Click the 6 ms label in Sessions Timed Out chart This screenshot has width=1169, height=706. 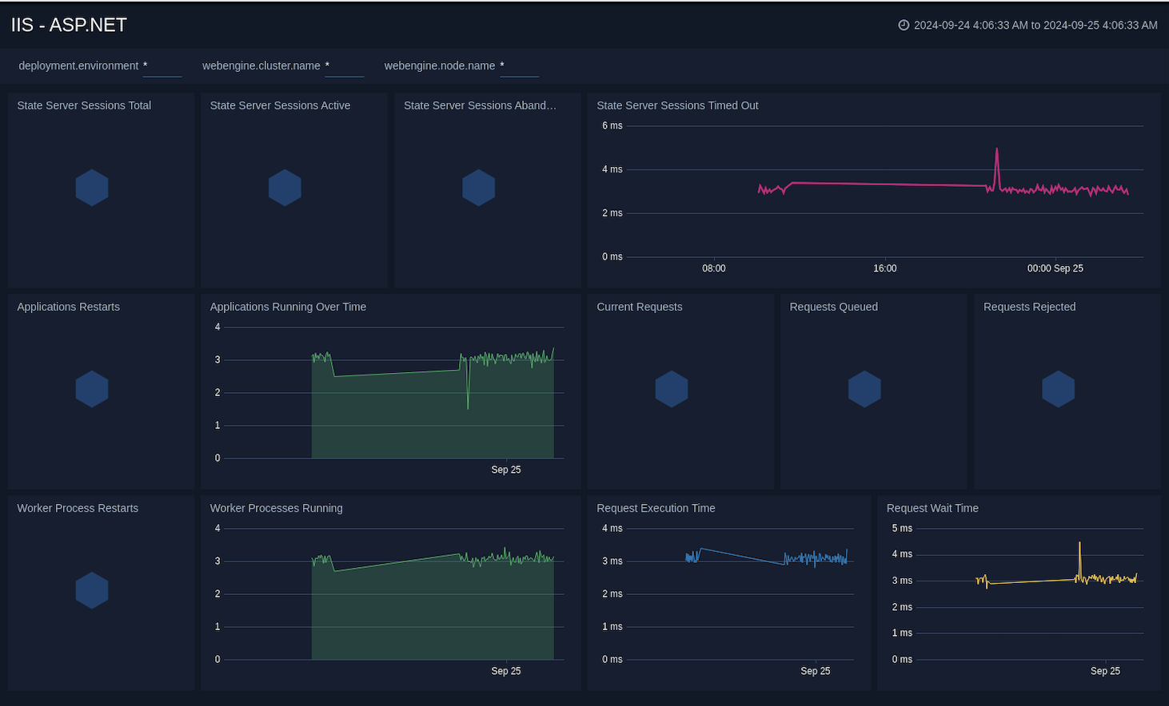coord(612,125)
